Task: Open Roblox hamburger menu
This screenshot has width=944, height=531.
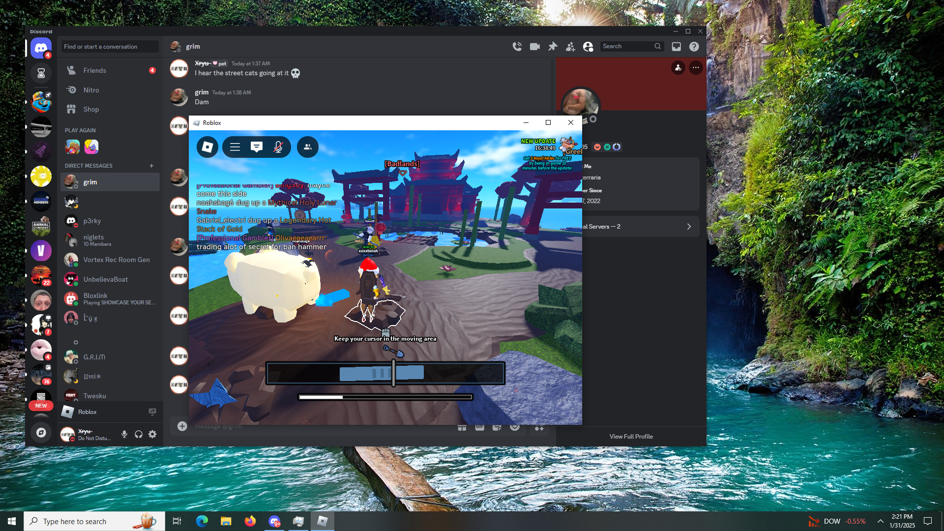Action: [x=235, y=147]
